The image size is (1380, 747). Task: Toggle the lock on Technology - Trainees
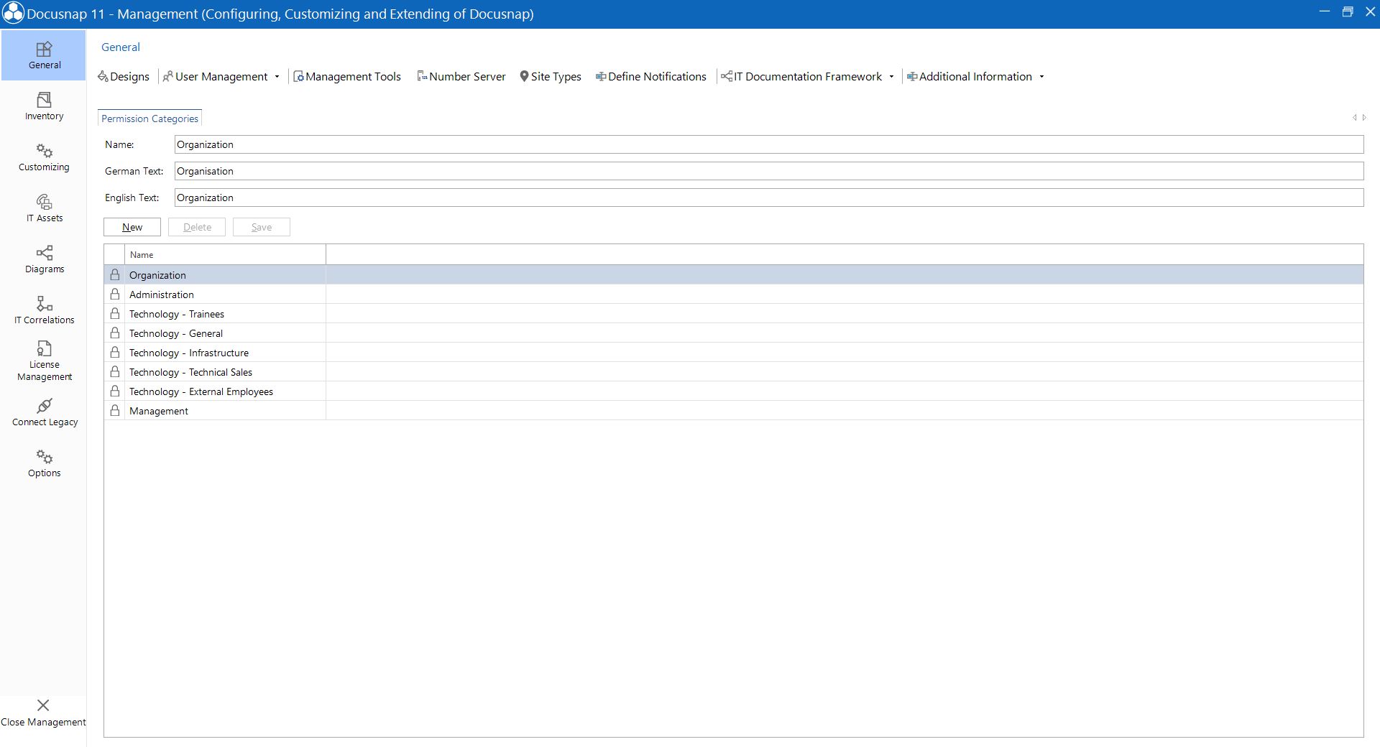click(x=115, y=313)
